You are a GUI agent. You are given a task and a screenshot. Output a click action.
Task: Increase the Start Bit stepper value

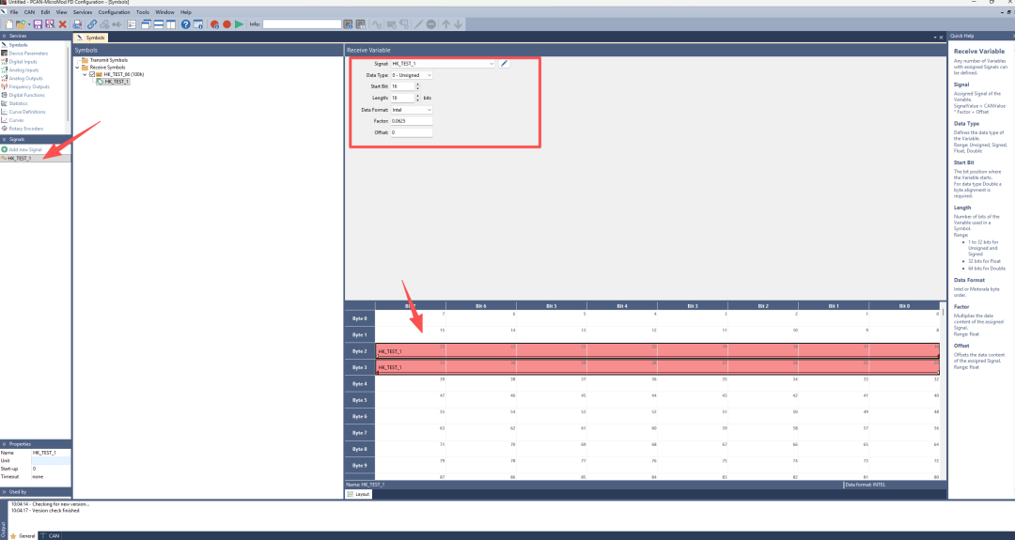click(417, 84)
